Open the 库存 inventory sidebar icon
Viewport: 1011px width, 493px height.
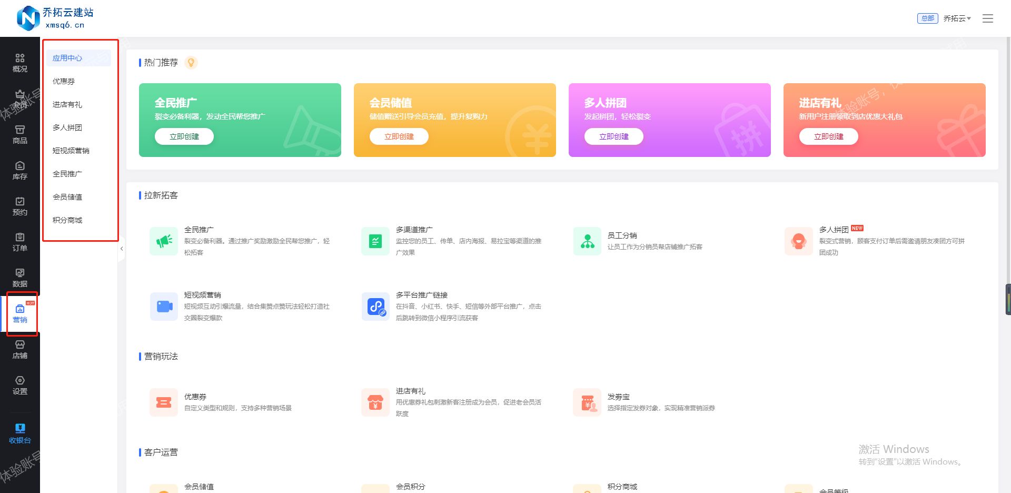coord(20,170)
